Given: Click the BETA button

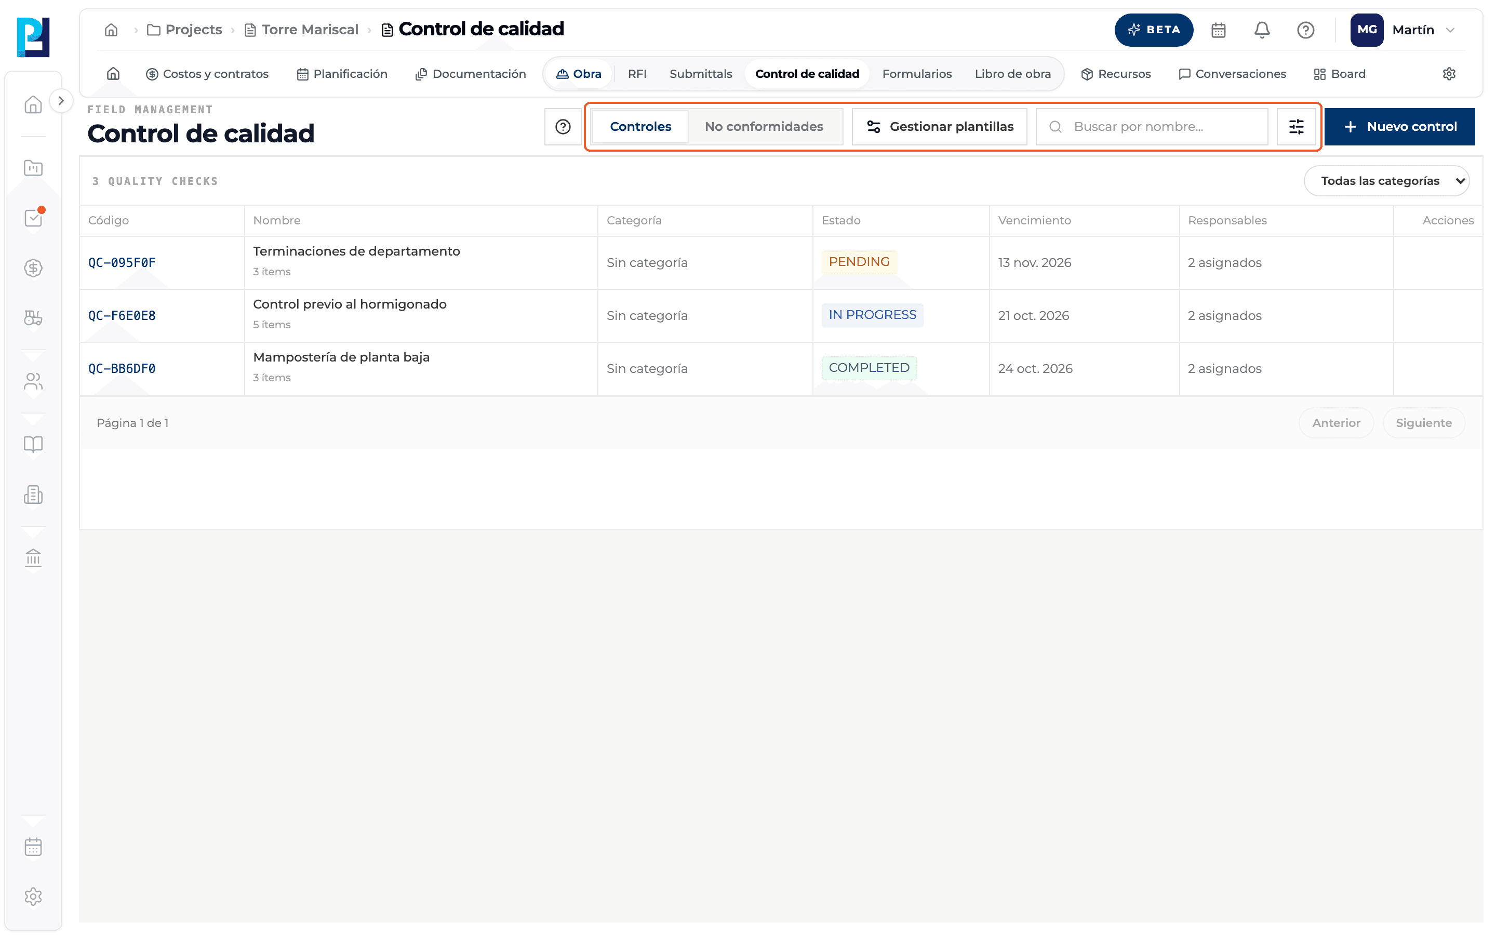Looking at the screenshot, I should [x=1154, y=30].
